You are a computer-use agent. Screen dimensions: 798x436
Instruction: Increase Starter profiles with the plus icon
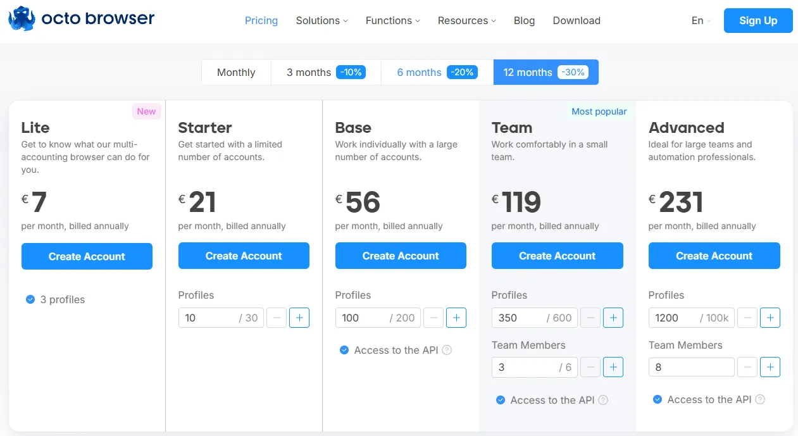[299, 318]
